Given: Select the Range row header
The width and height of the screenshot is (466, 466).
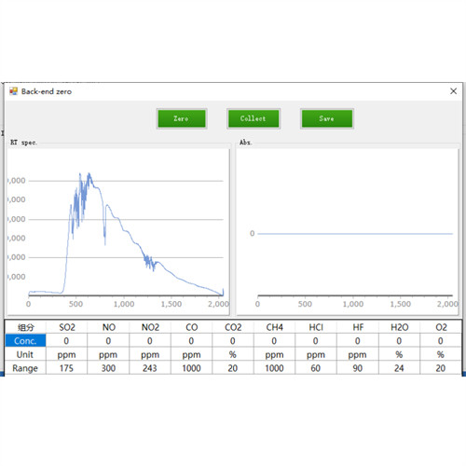Looking at the screenshot, I should [x=25, y=368].
